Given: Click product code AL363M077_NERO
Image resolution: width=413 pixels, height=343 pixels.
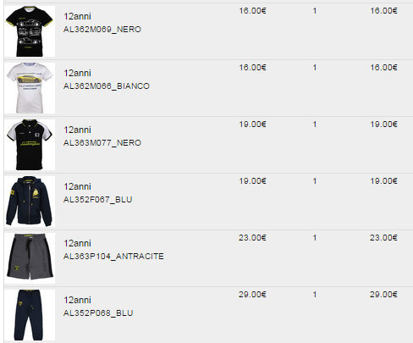Looking at the screenshot, I should [x=102, y=143].
